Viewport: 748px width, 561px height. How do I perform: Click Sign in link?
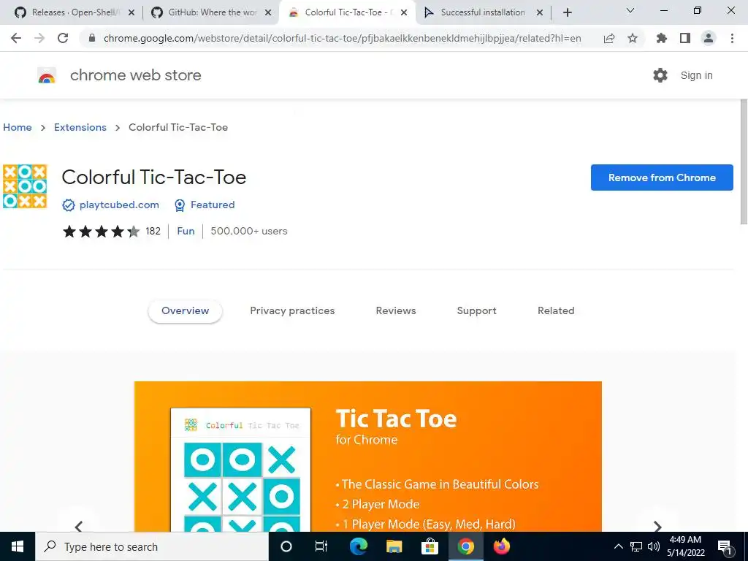696,75
